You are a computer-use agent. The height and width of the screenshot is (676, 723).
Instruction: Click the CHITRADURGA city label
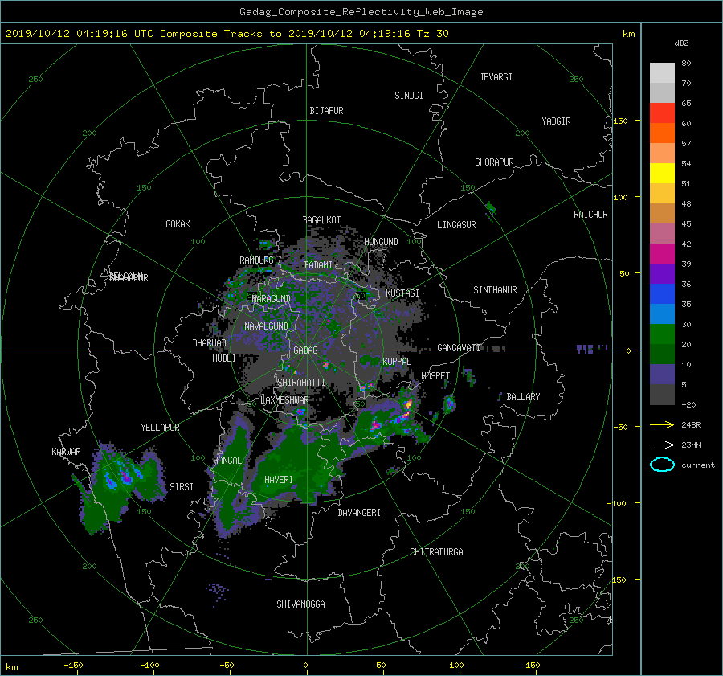(437, 552)
